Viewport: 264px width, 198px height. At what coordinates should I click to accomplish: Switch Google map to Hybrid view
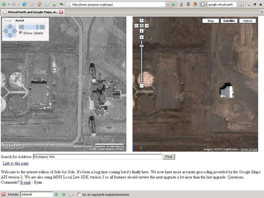[248, 21]
